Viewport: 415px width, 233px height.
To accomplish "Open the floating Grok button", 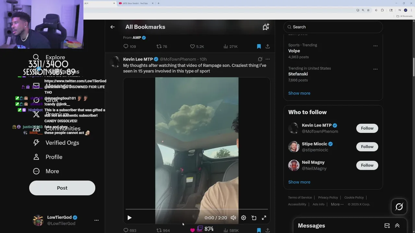I will point(399,206).
